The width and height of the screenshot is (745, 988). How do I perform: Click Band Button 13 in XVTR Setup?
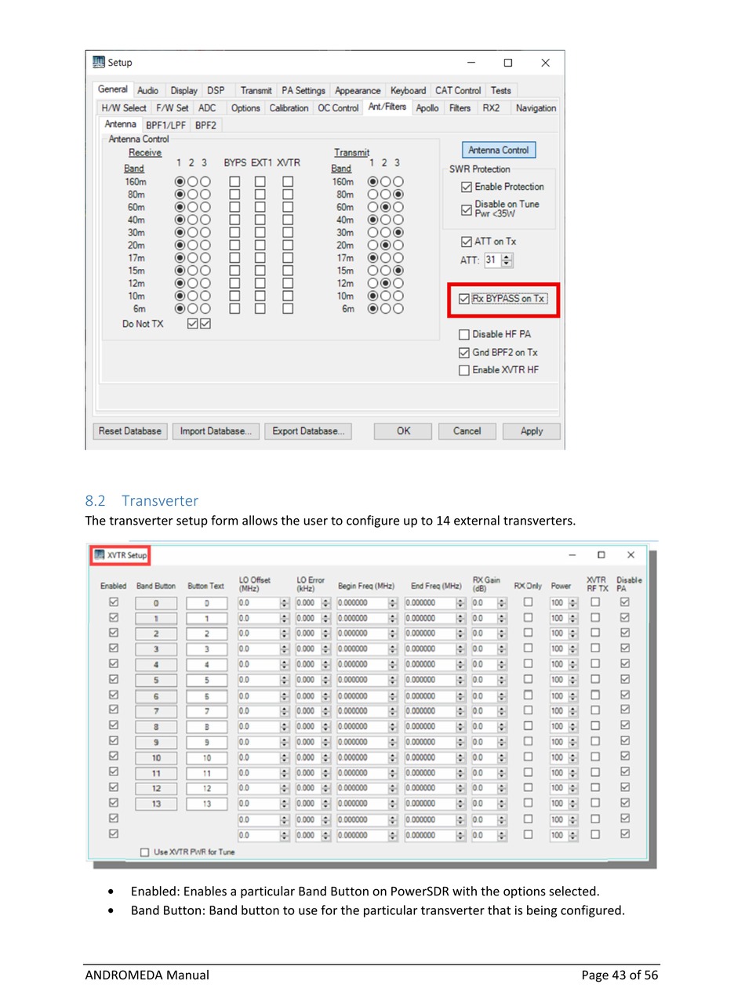pyautogui.click(x=156, y=804)
